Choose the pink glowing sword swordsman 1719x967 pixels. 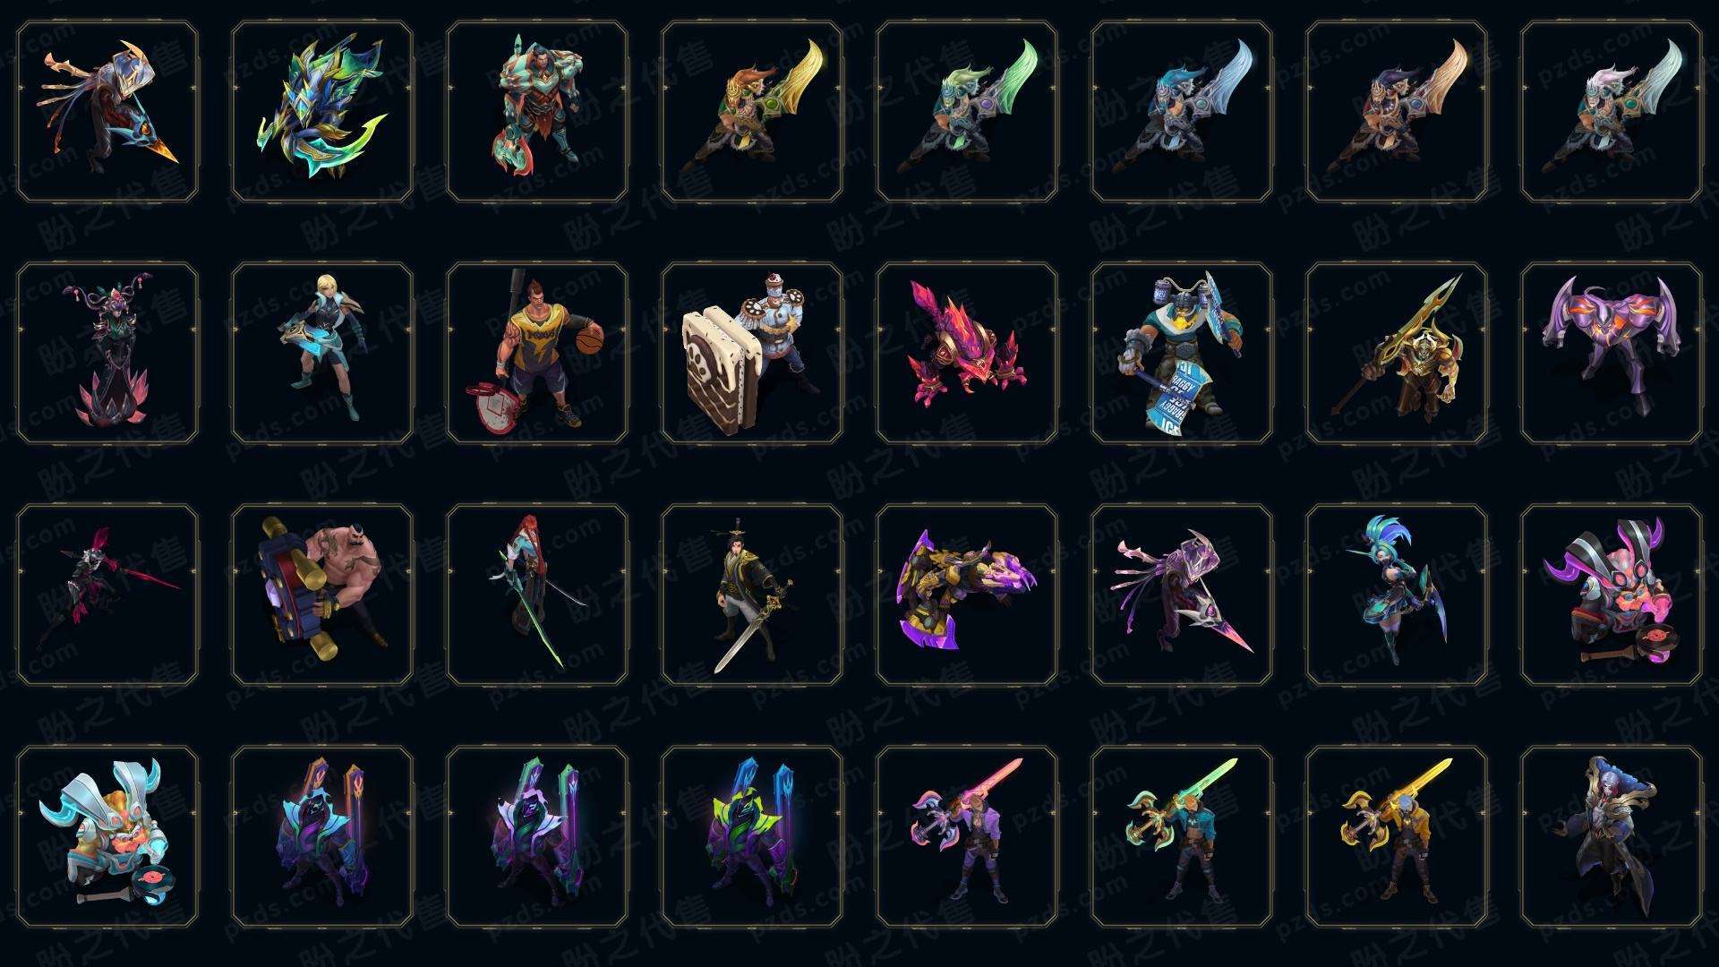pos(967,836)
